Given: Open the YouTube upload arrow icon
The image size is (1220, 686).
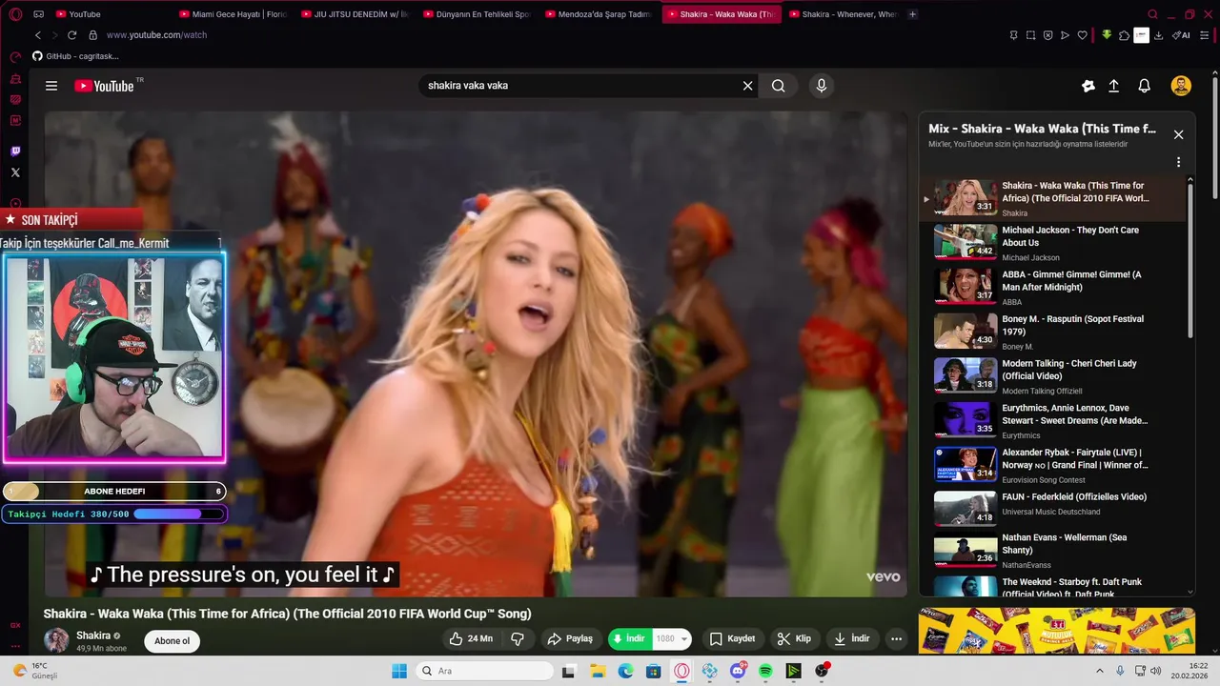Looking at the screenshot, I should [1113, 86].
